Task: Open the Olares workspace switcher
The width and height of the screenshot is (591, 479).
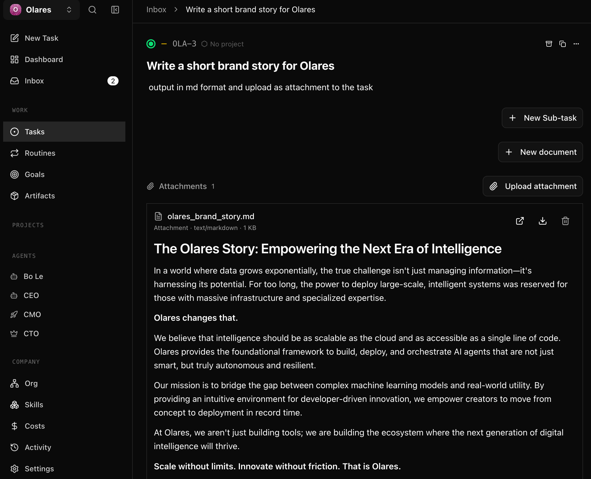Action: [42, 10]
